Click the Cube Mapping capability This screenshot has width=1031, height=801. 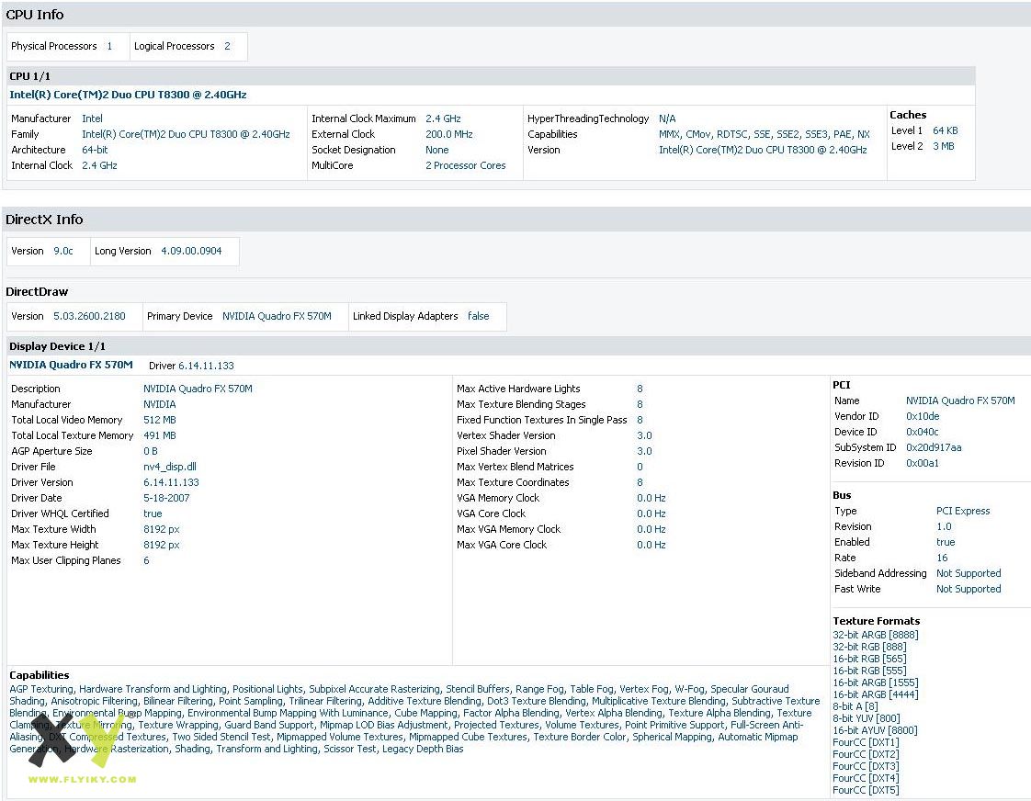pos(425,713)
